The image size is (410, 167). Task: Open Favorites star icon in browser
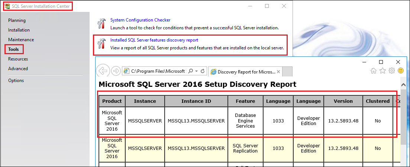[x=382, y=71]
